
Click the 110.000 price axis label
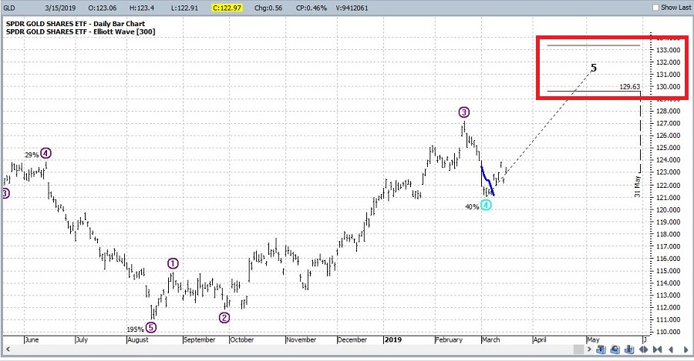pos(669,332)
